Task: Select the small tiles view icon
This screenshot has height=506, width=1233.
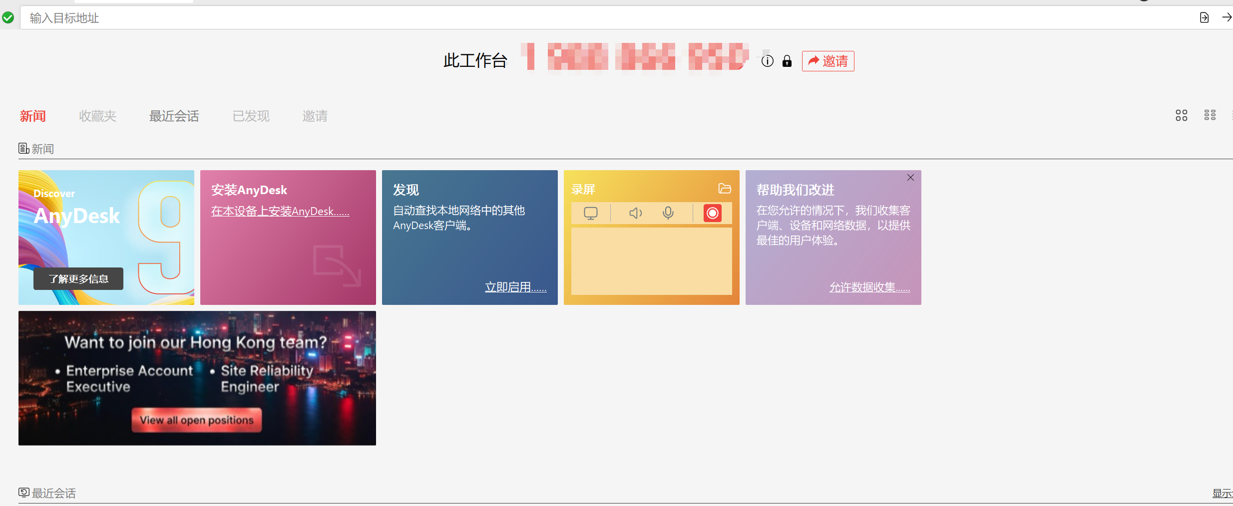Action: click(1210, 116)
